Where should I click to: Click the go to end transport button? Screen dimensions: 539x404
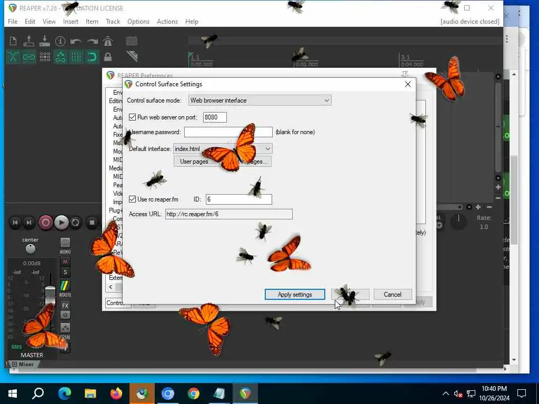tap(29, 223)
